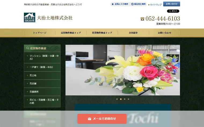Open お問い合わせ in gold navigation bar

point(165,33)
